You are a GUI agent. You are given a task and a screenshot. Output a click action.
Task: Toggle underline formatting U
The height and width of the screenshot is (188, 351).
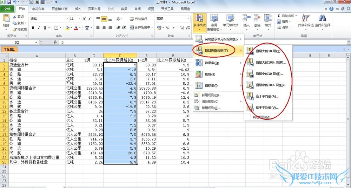[x=45, y=27]
